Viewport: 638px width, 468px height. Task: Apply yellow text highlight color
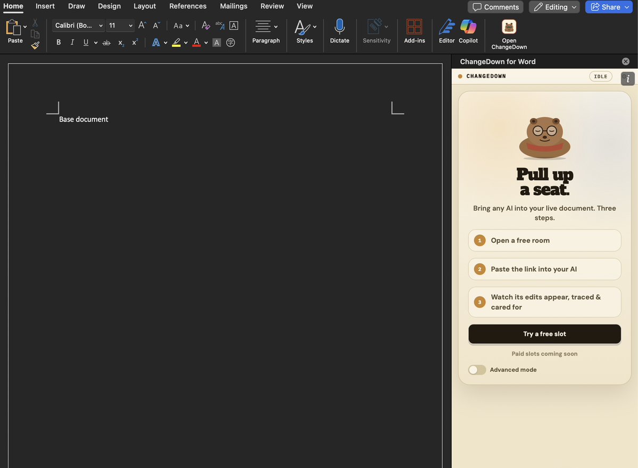point(176,42)
